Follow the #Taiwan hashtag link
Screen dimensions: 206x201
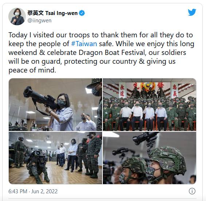click(x=84, y=44)
